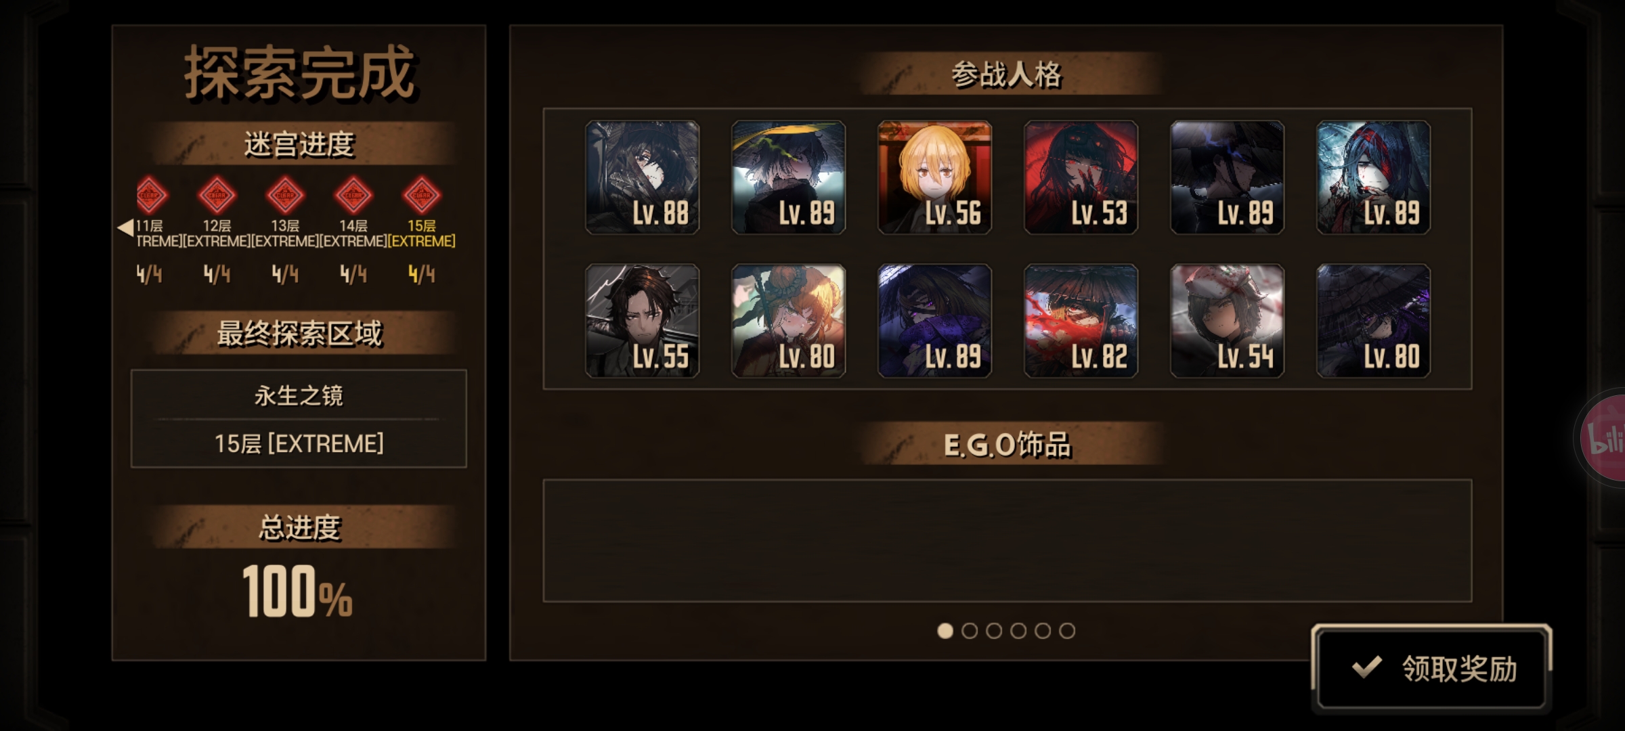Viewport: 1625px width, 731px height.
Task: Jump to the last page dot
Action: click(1067, 631)
